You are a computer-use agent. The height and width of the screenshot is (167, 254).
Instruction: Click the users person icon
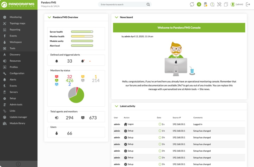click(57, 133)
